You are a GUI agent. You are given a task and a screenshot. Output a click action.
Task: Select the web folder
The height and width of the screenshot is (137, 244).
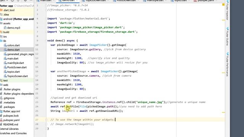click(x=6, y=85)
